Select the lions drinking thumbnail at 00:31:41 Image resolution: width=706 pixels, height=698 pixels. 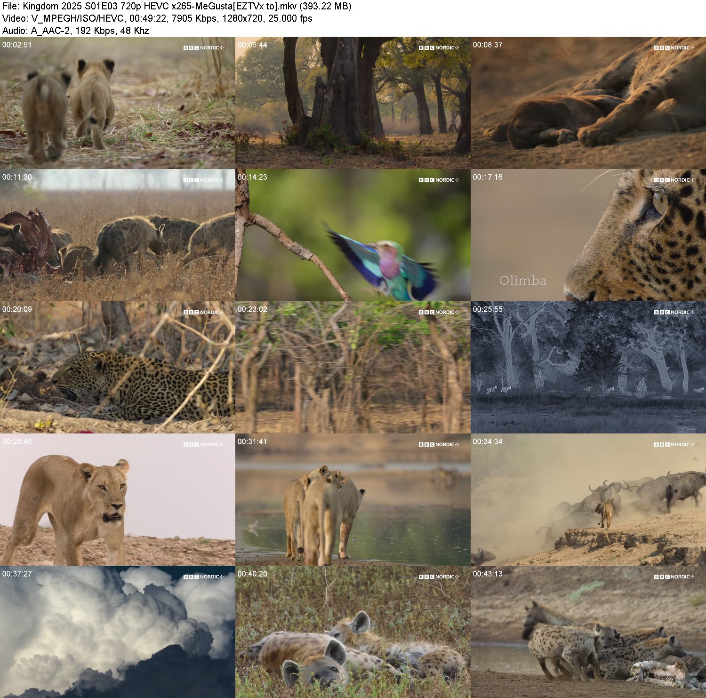[353, 499]
